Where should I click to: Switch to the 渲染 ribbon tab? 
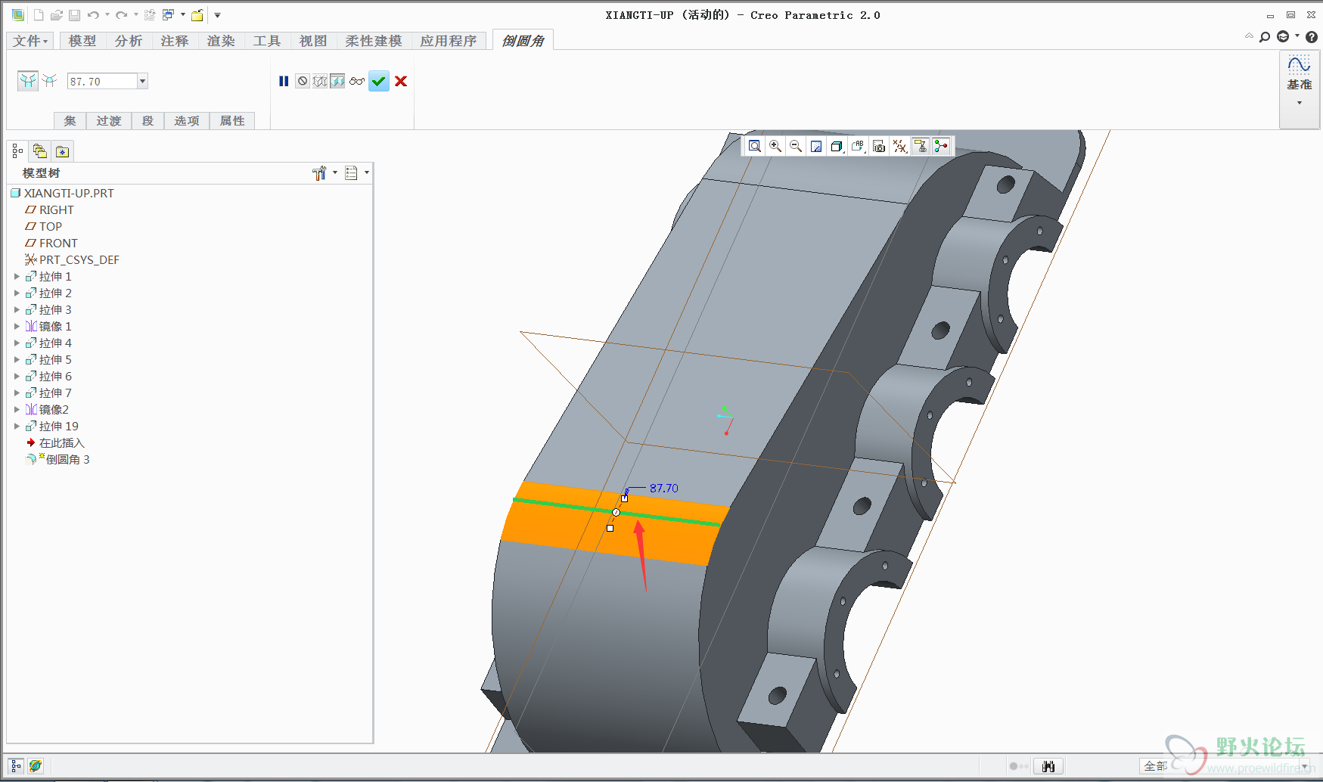pos(221,41)
